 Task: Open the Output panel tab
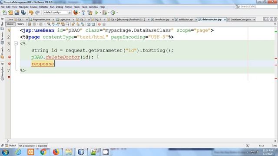tap(11, 146)
